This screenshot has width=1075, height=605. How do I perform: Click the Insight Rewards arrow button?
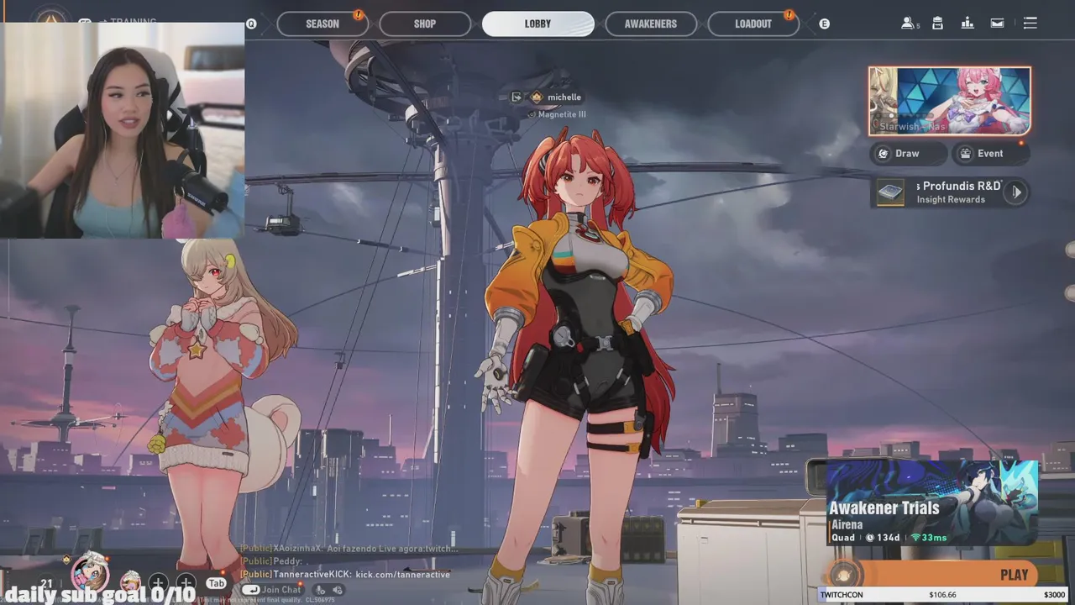click(x=1016, y=192)
